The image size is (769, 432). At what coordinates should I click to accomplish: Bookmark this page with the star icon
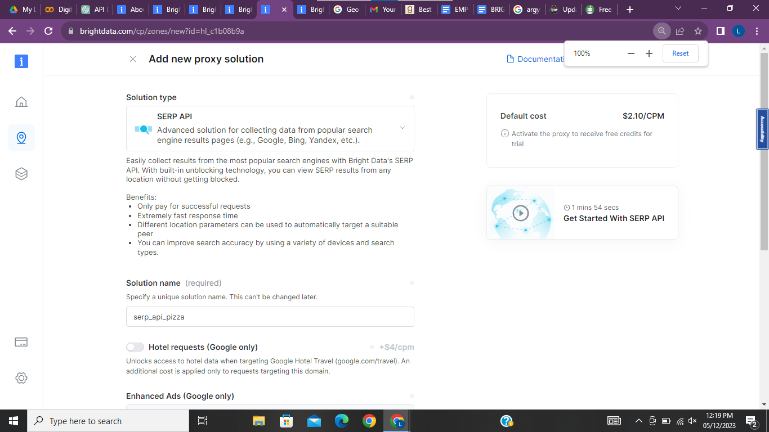(x=698, y=31)
